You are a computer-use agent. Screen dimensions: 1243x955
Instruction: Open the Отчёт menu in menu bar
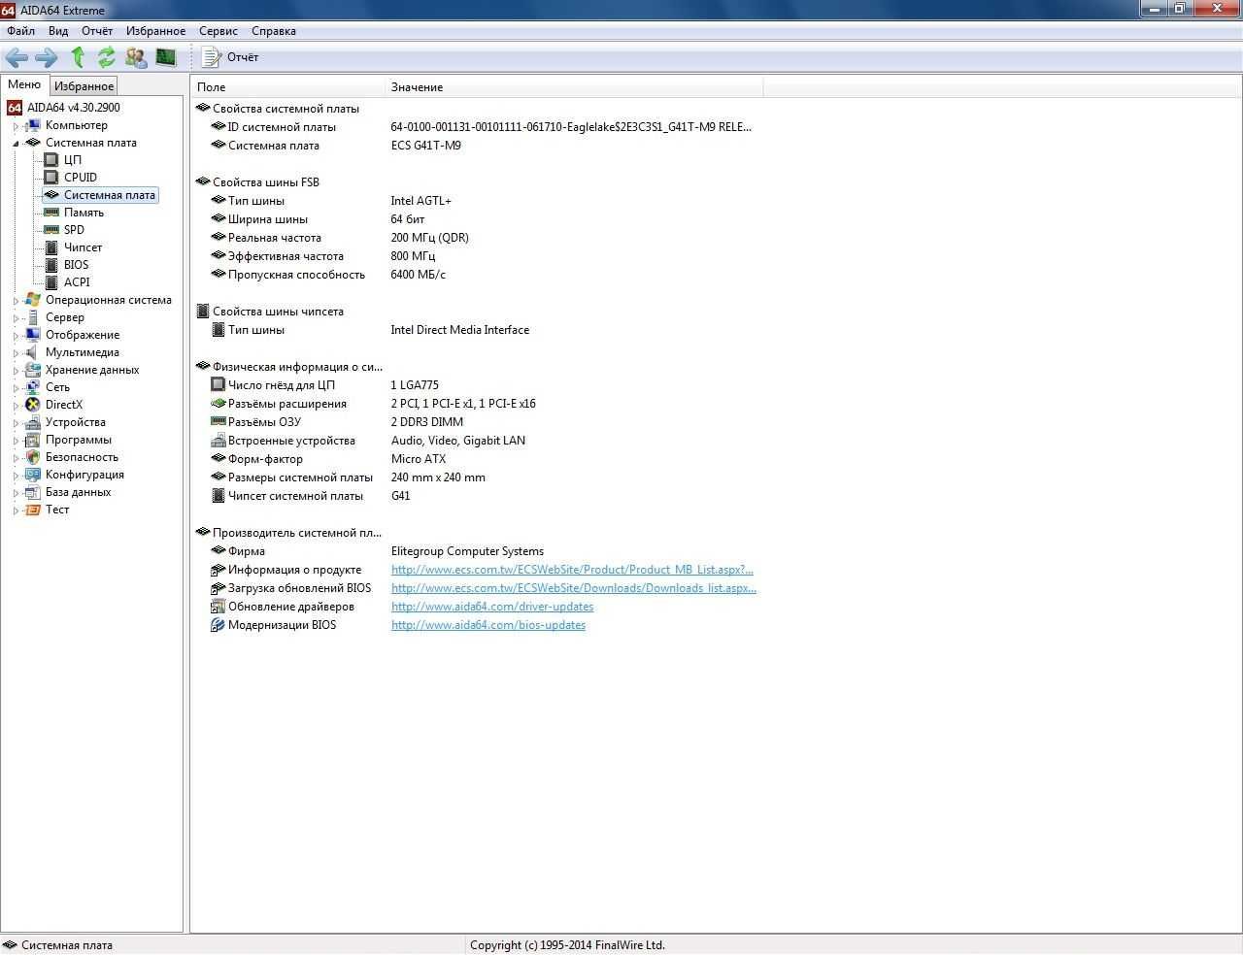(97, 31)
